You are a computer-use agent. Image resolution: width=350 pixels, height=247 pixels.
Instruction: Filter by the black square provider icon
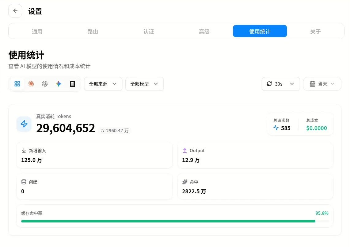pyautogui.click(x=72, y=84)
